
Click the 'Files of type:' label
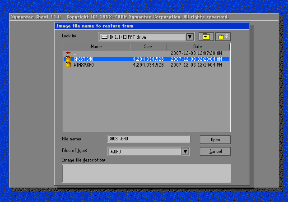[74, 151]
